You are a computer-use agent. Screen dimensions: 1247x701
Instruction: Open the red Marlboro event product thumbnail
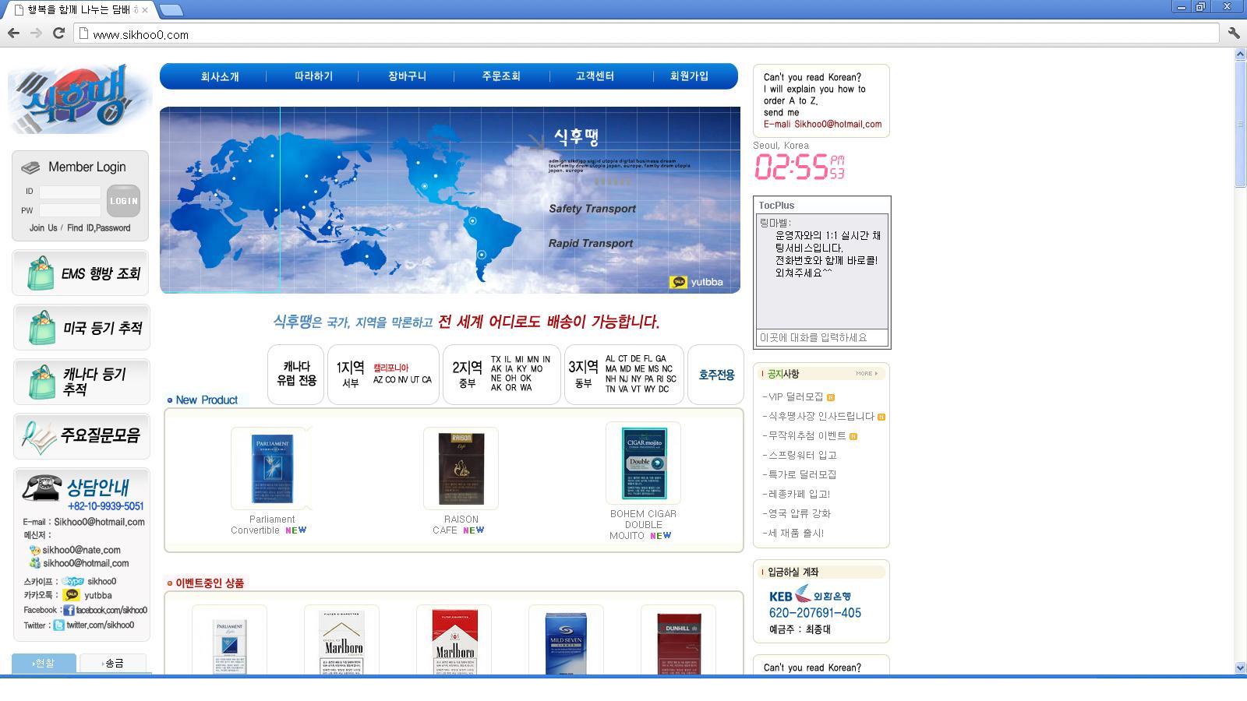tap(454, 640)
